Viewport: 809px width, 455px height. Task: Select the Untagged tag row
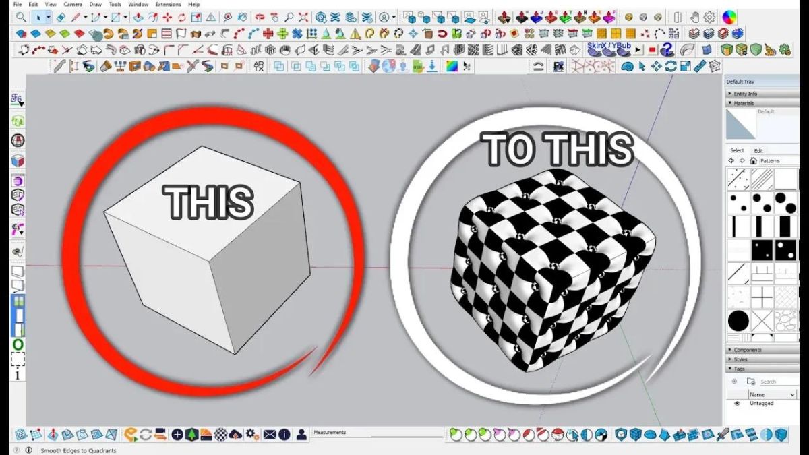(762, 403)
